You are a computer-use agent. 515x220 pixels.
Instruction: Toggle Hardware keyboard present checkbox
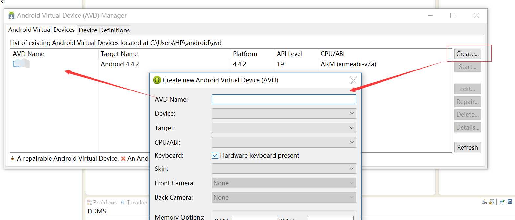215,155
